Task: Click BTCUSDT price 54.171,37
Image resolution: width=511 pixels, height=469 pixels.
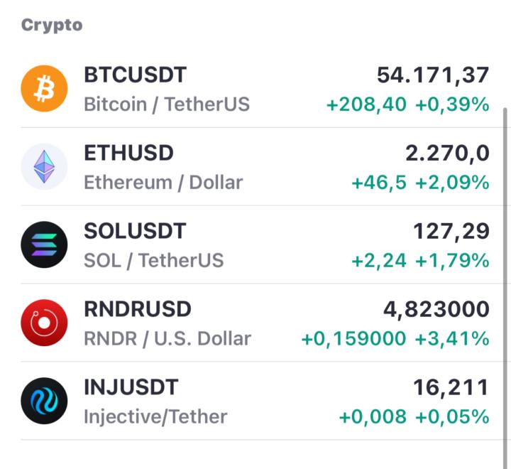Action: 433,75
